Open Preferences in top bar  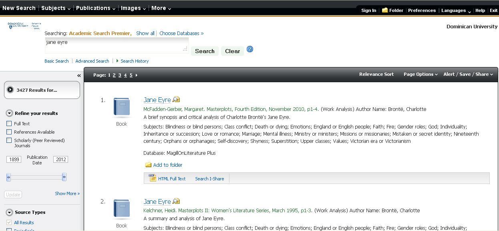(422, 10)
